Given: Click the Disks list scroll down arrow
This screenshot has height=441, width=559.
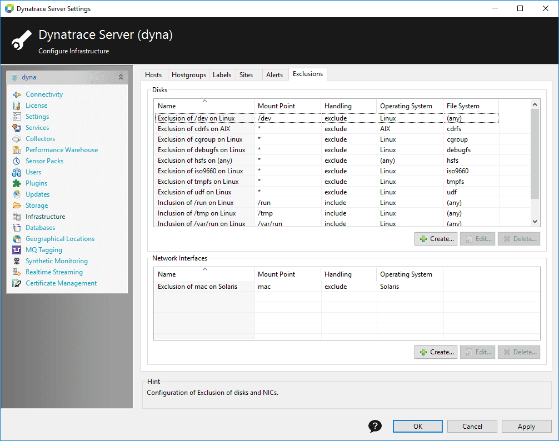Looking at the screenshot, I should click(x=535, y=221).
